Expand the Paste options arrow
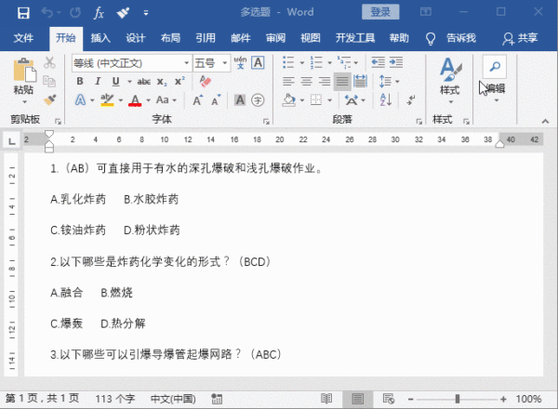Viewport: 558px width, 409px height. 24,102
